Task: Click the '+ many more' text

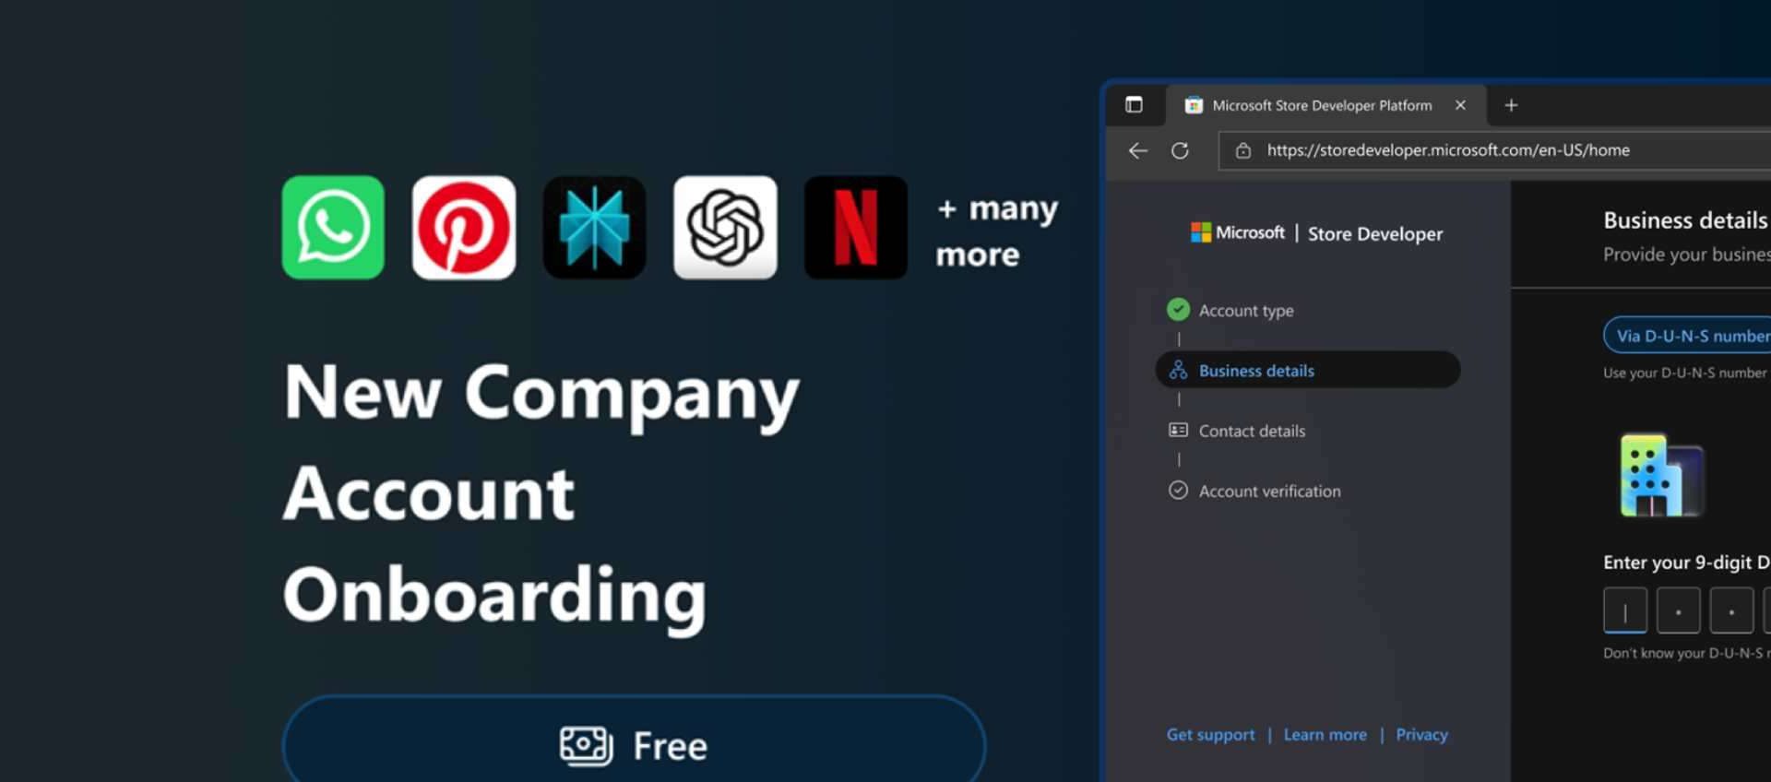Action: pos(997,231)
